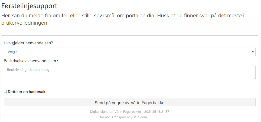The image size is (261, 122).
Task: Click the horizontal divider below the intro text
Action: point(129,35)
